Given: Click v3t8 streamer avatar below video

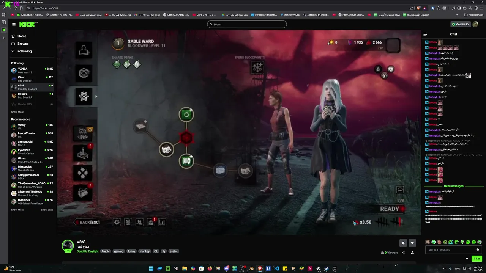Looking at the screenshot, I should [x=68, y=246].
